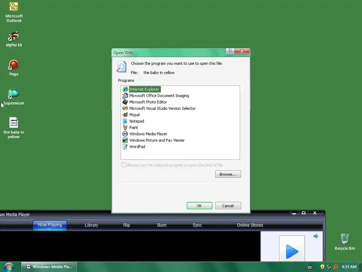The height and width of the screenshot is (272, 362).
Task: Click the Browse... button
Action: pyautogui.click(x=228, y=174)
